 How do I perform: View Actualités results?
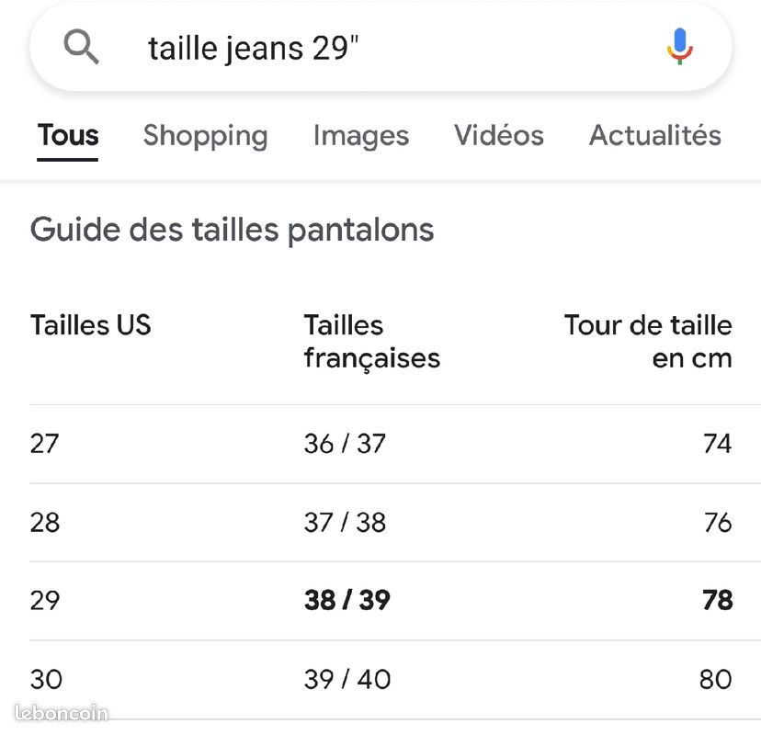tap(654, 135)
